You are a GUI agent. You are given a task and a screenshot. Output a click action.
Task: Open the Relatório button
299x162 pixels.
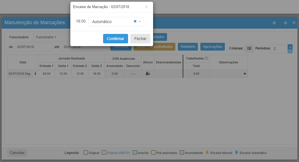click(x=188, y=47)
